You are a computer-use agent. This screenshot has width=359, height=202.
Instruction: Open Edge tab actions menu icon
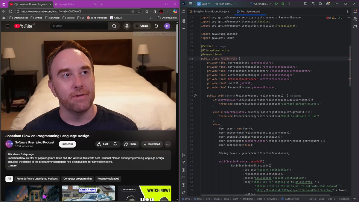pos(4,4)
